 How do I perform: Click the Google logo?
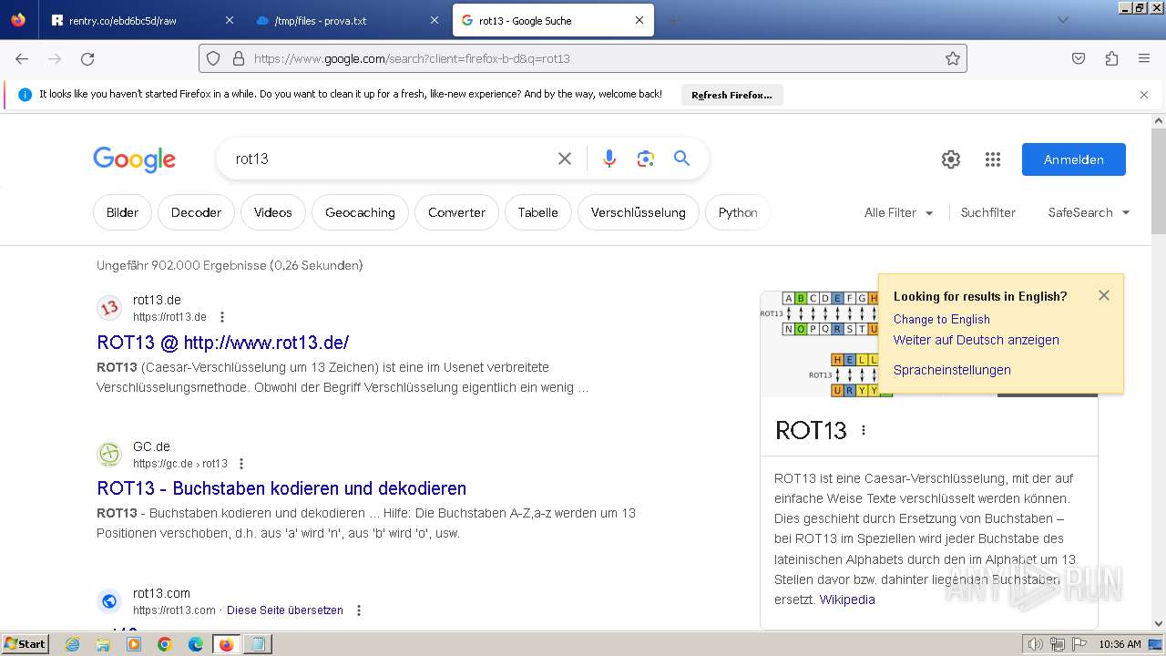(134, 159)
